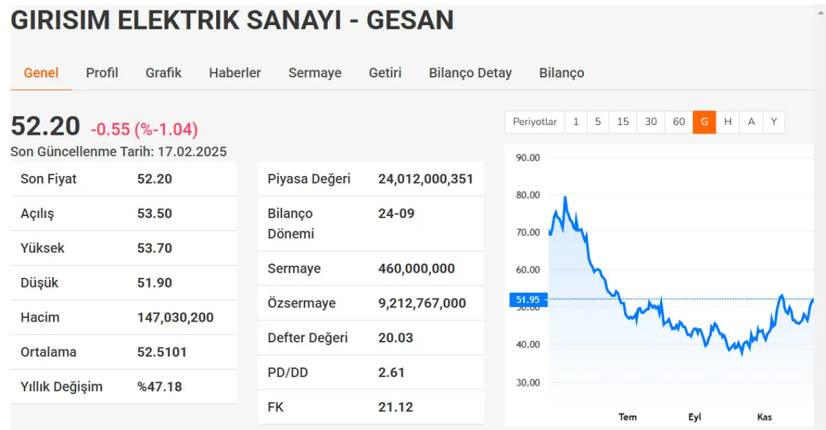826x430 pixels.
Task: Switch to the Grafik tab
Action: coord(163,73)
